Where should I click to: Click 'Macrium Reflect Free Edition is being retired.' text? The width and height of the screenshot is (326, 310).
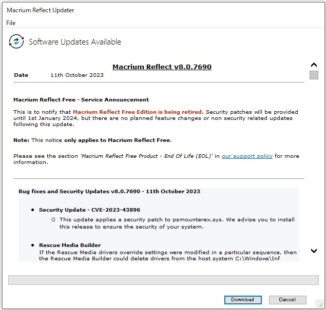(138, 112)
